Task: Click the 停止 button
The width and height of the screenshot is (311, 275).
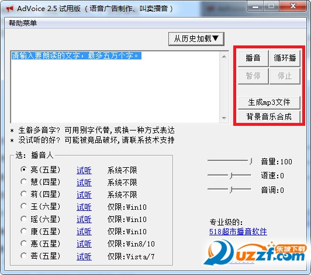Action: pyautogui.click(x=285, y=76)
